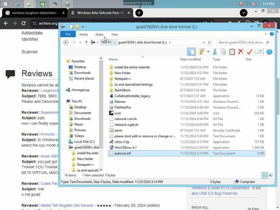Open the dropdown arrow beside folder options icon
The width and height of the screenshot is (280, 210).
tap(208, 52)
